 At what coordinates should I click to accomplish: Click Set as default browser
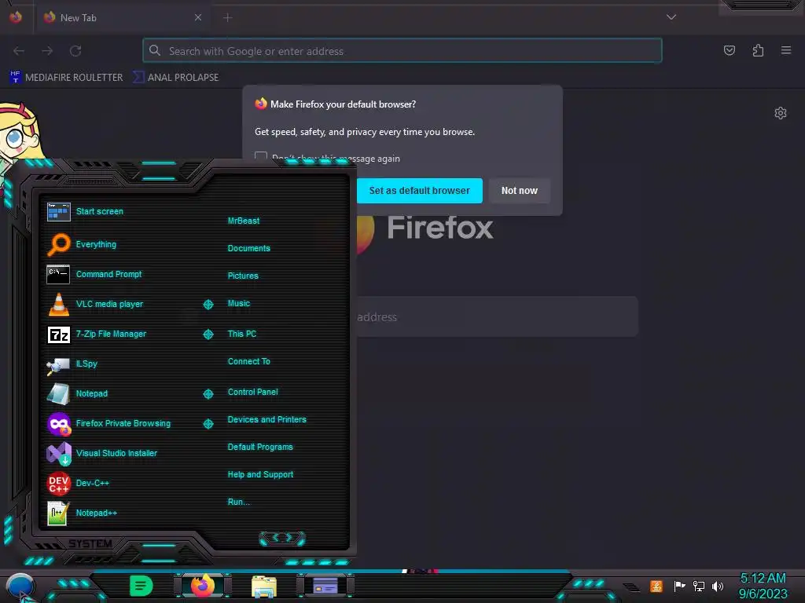click(420, 191)
